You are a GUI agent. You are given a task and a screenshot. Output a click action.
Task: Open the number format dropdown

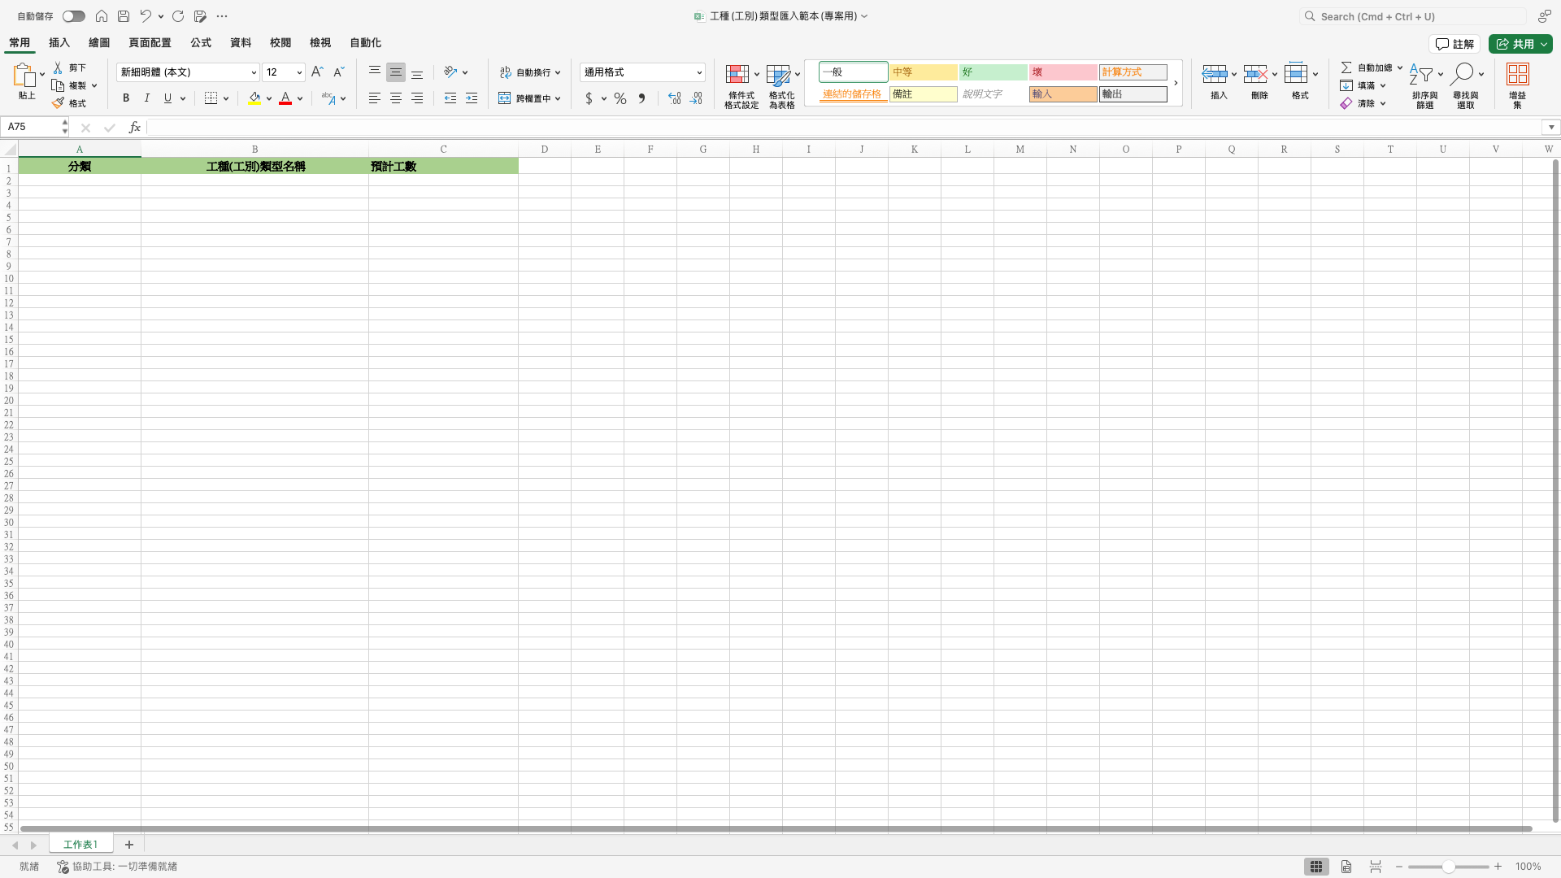click(x=699, y=72)
